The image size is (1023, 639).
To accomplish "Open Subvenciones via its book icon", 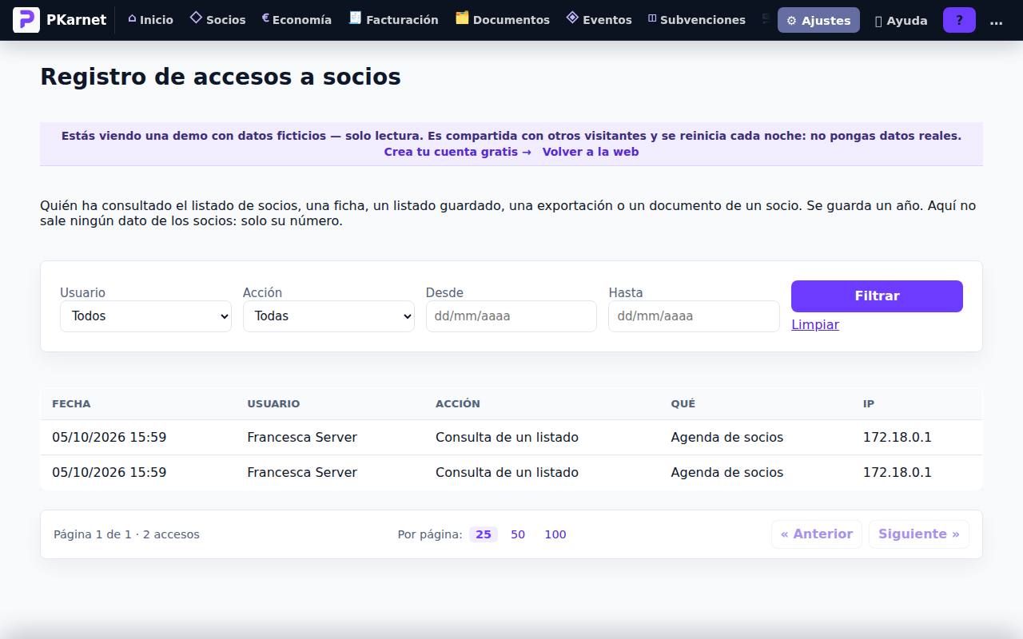I will [652, 18].
